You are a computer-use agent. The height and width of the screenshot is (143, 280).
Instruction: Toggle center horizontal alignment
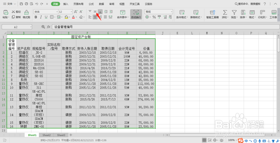point(95,17)
